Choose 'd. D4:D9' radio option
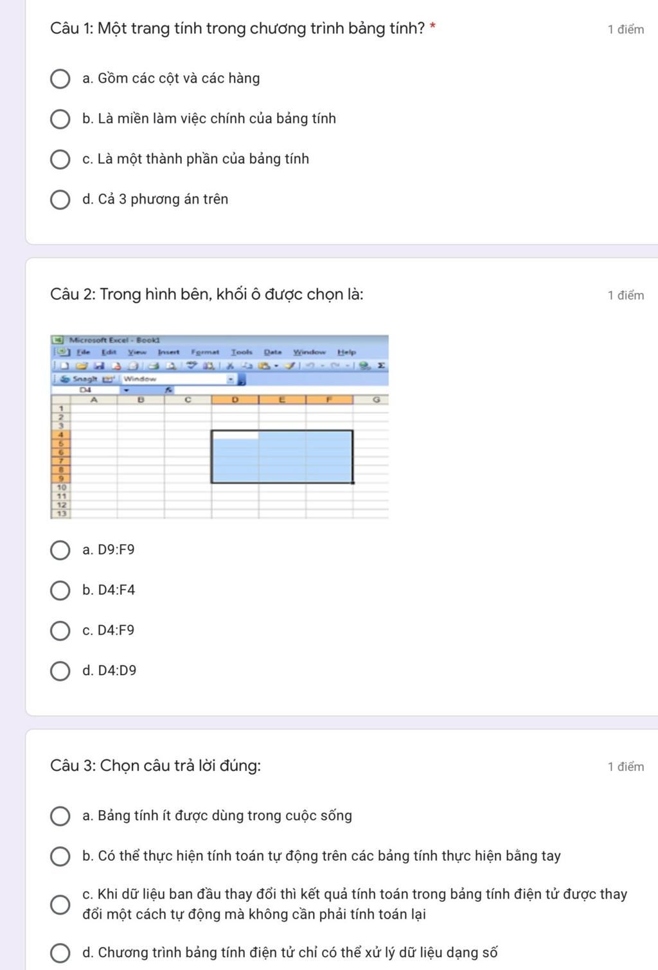Viewport: 658px width, 970px height. pyautogui.click(x=60, y=671)
